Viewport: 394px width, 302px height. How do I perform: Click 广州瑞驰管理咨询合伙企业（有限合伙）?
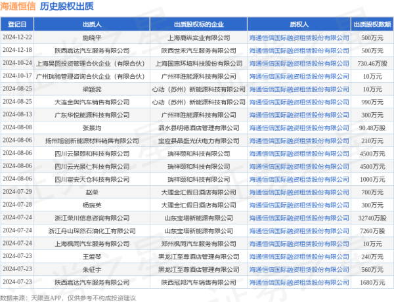click(92, 76)
